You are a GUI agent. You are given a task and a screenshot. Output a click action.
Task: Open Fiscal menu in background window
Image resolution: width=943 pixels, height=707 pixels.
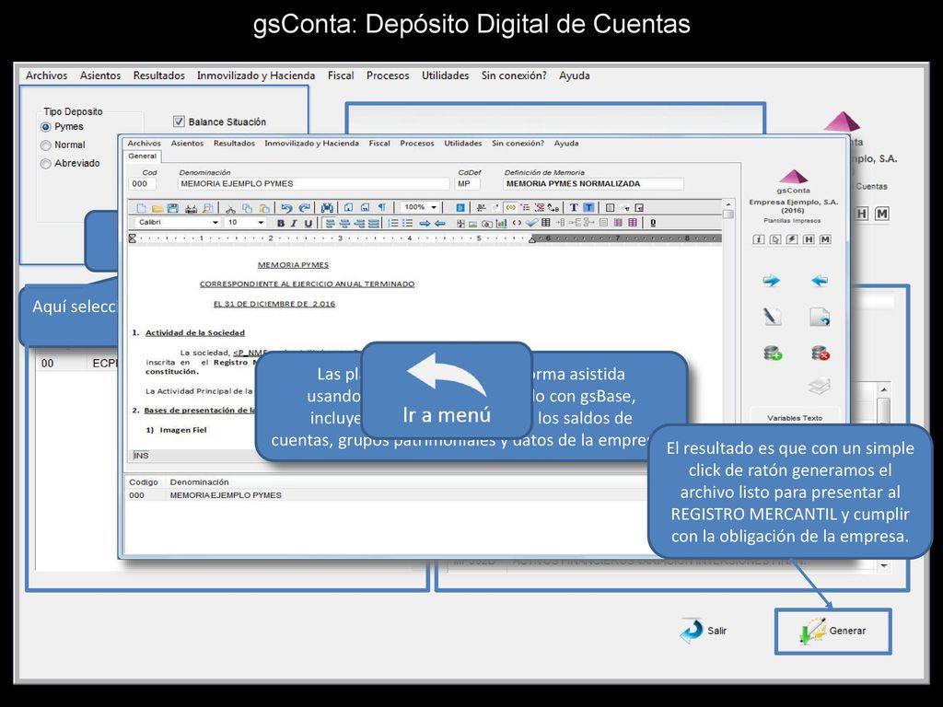[x=341, y=75]
